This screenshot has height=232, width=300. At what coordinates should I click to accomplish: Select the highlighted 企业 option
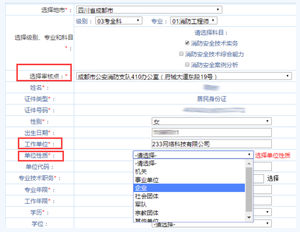[141, 188]
